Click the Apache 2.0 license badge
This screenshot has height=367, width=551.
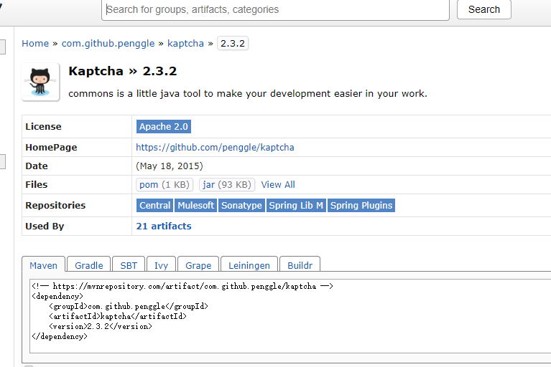pos(164,127)
